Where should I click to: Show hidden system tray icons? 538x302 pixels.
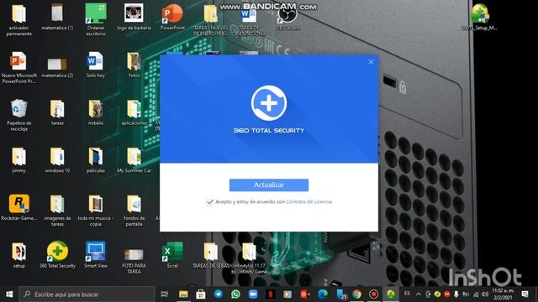[x=419, y=294]
